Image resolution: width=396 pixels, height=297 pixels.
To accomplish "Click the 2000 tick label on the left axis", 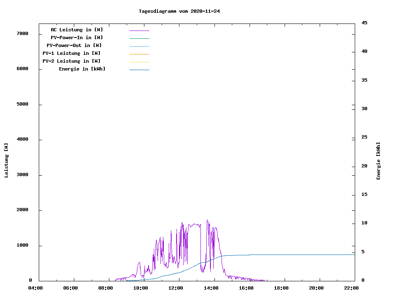I will [22, 210].
